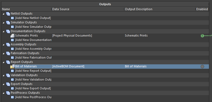Select the Validation Outputs category label
The width and height of the screenshot is (212, 102).
tap(24, 75)
